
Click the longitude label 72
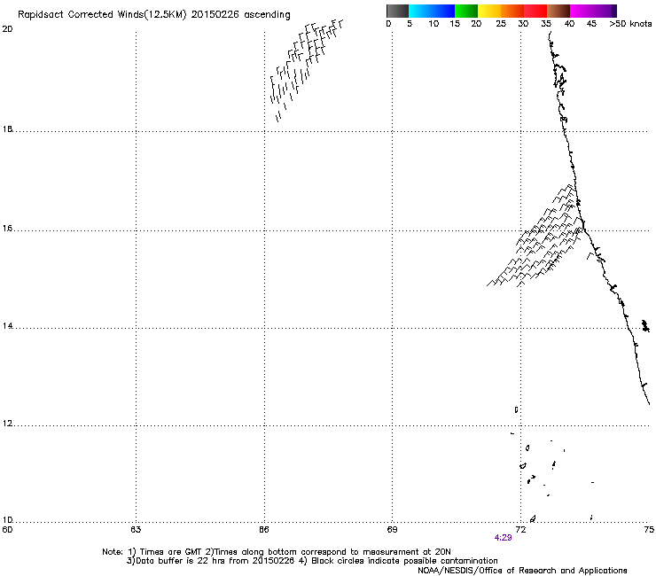pos(520,530)
